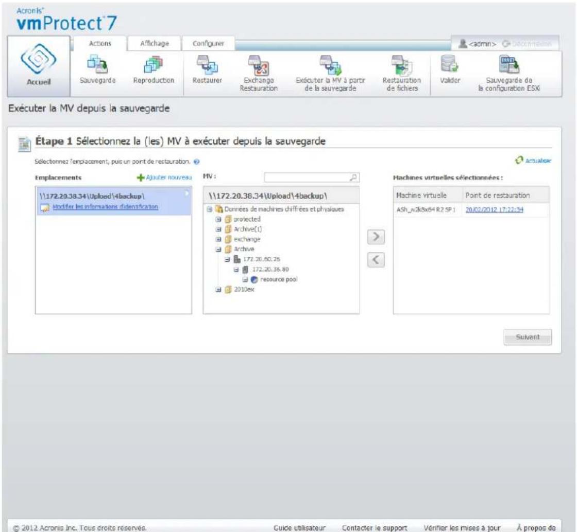Image resolution: width=577 pixels, height=532 pixels.
Task: Open Guide utilisateur footer link
Action: [299, 527]
